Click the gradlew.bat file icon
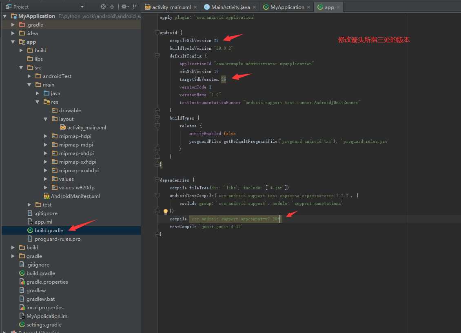The image size is (461, 333). pyautogui.click(x=22, y=299)
